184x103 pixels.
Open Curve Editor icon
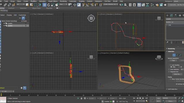[143, 5]
